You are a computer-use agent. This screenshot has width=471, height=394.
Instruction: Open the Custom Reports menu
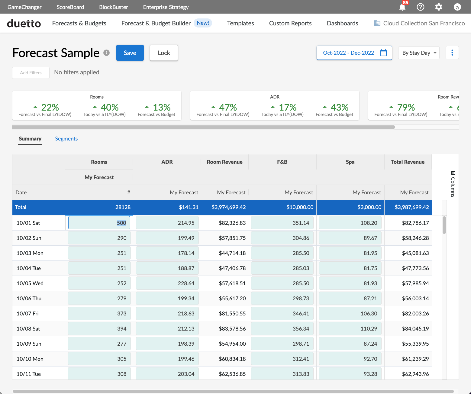tap(290, 23)
